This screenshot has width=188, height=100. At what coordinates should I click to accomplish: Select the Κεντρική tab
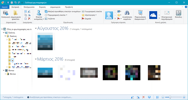(15, 7)
